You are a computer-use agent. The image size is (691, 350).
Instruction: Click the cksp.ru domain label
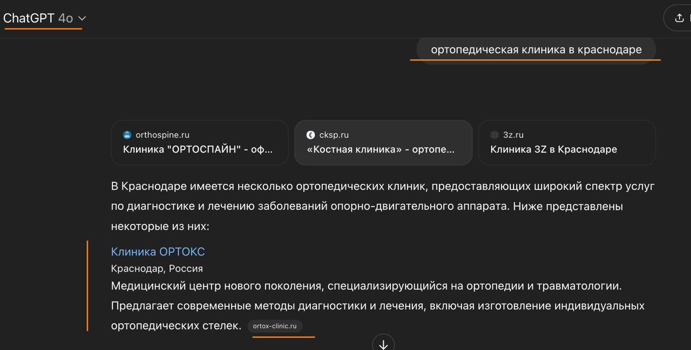click(334, 134)
